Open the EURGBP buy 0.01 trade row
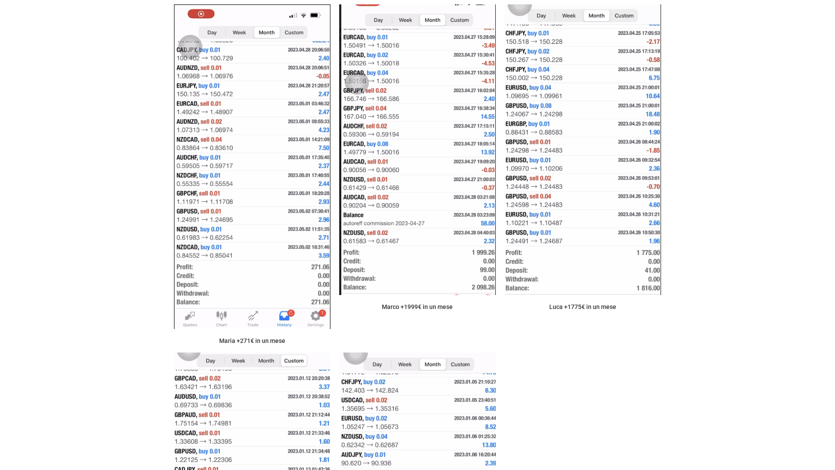835x470 pixels. [583, 128]
